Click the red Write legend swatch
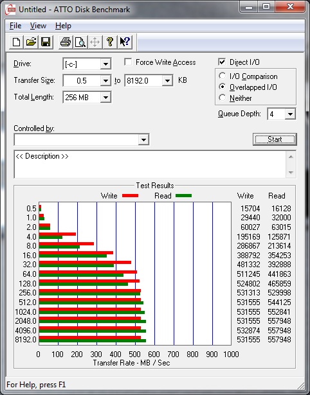The image size is (310, 395). (x=130, y=196)
